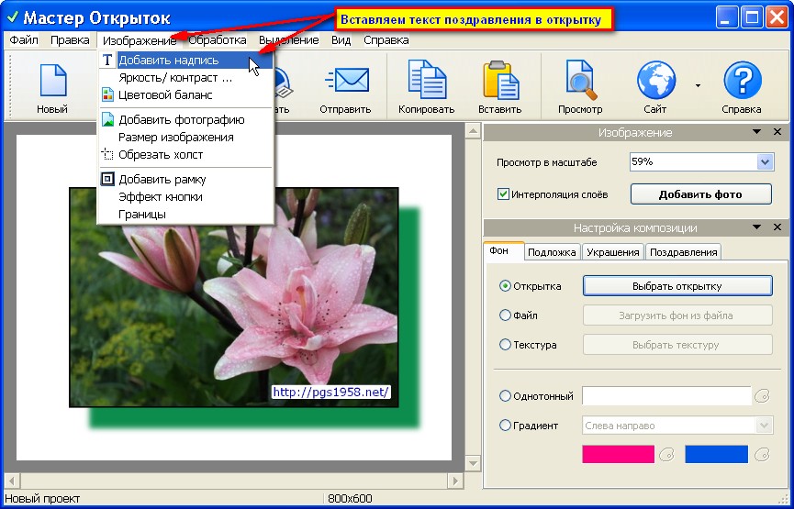This screenshot has width=794, height=509.
Task: Pick the pink gradient color swatch
Action: (x=618, y=454)
